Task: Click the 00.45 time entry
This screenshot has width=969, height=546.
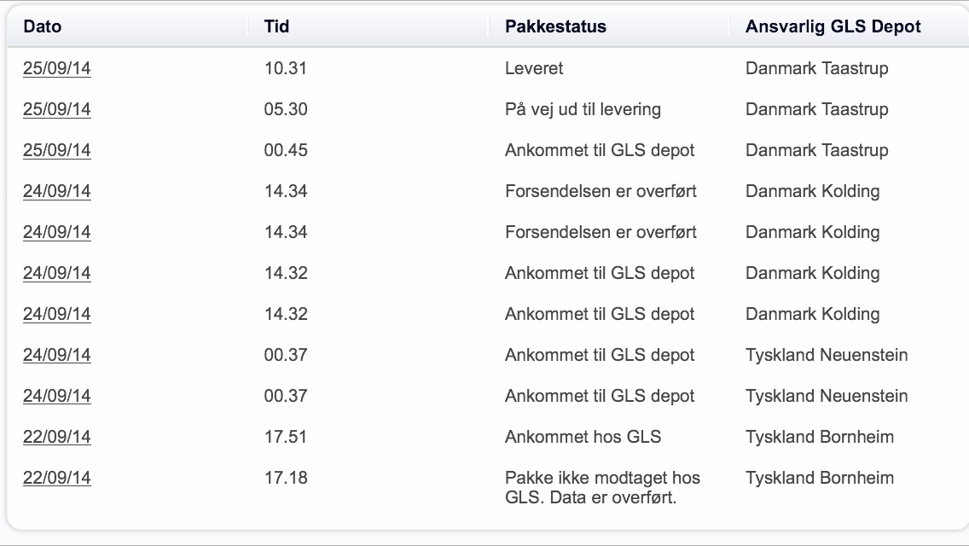Action: [x=286, y=151]
